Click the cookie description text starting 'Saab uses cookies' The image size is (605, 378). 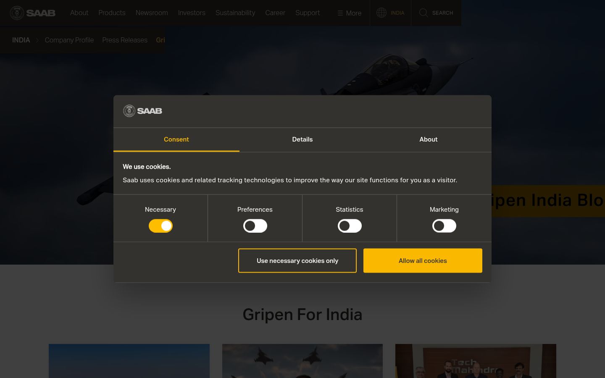coord(290,180)
